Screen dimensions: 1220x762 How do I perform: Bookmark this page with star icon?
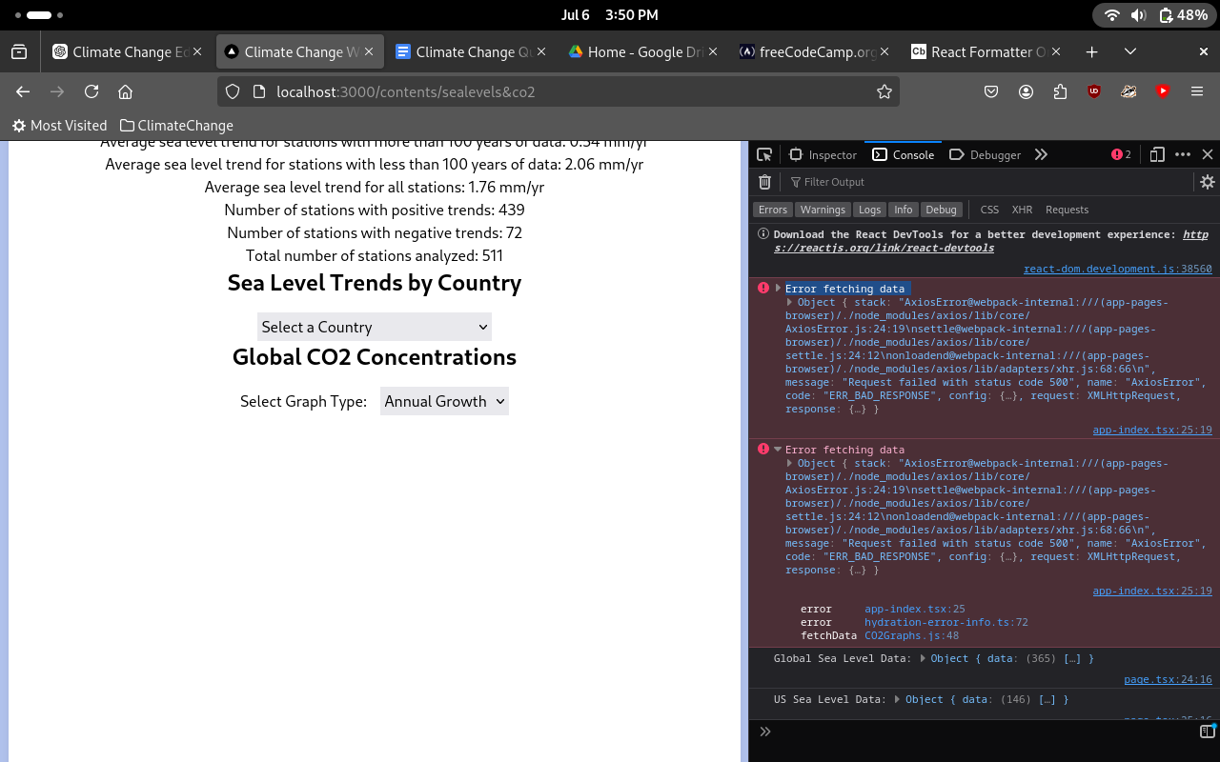884,91
